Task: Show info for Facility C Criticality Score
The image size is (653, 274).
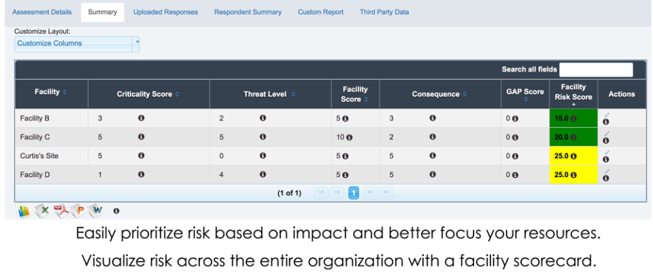Action: tap(141, 137)
